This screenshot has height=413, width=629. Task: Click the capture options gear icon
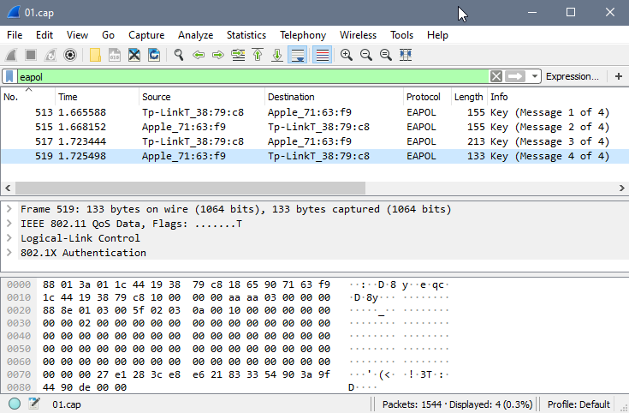70,55
